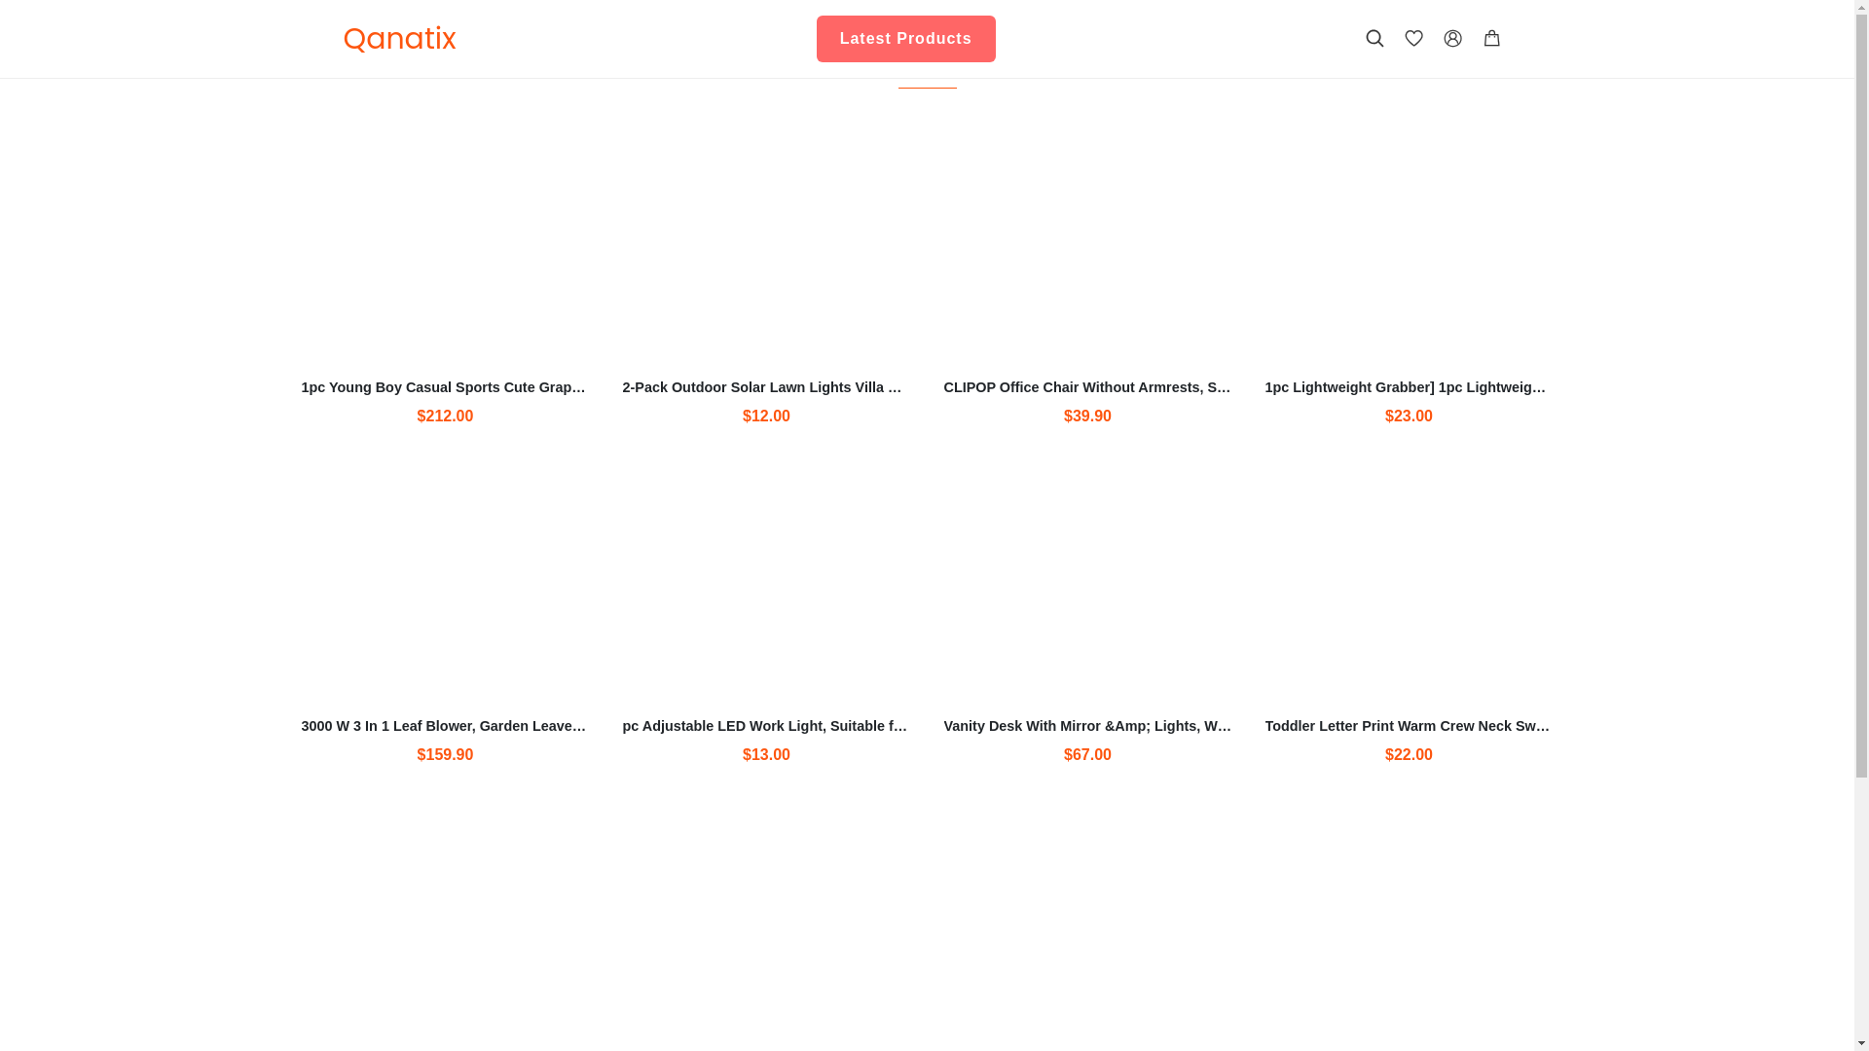Image resolution: width=1869 pixels, height=1051 pixels.
Task: Click the $22.00 price text
Action: [x=1409, y=755]
